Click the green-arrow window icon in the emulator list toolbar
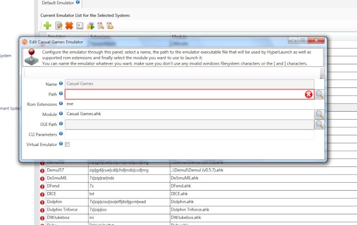The width and height of the screenshot is (357, 225). (91, 26)
